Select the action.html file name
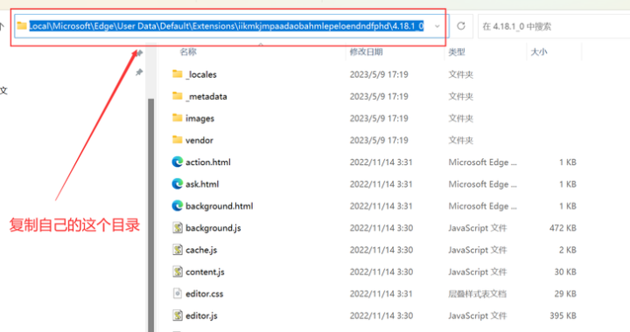The width and height of the screenshot is (630, 332). 208,162
